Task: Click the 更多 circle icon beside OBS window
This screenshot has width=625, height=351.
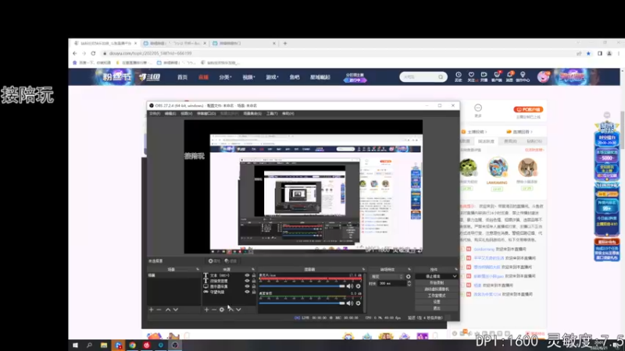Action: click(478, 108)
